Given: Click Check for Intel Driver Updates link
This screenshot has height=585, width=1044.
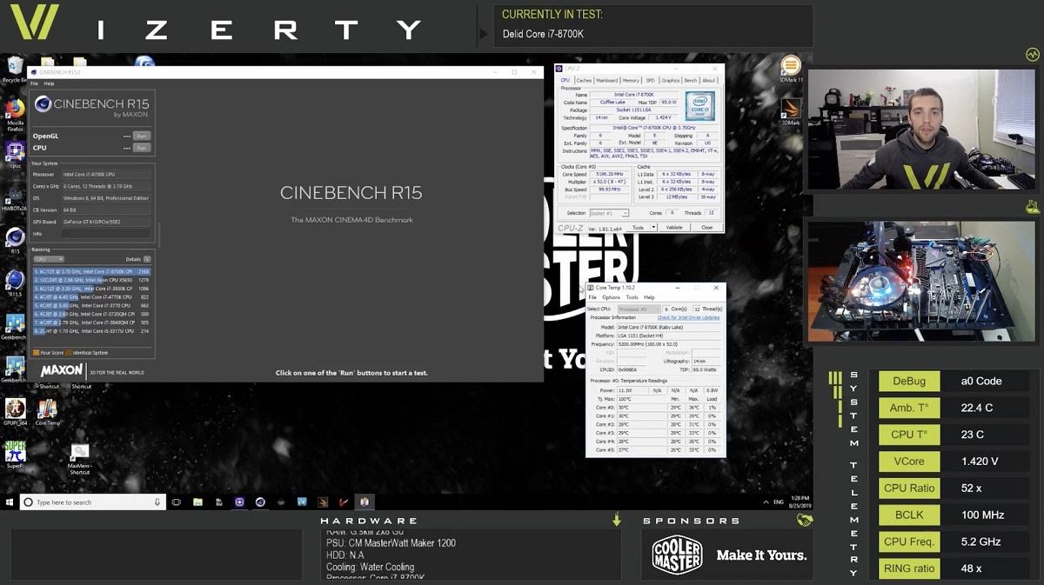Looking at the screenshot, I should point(689,317).
